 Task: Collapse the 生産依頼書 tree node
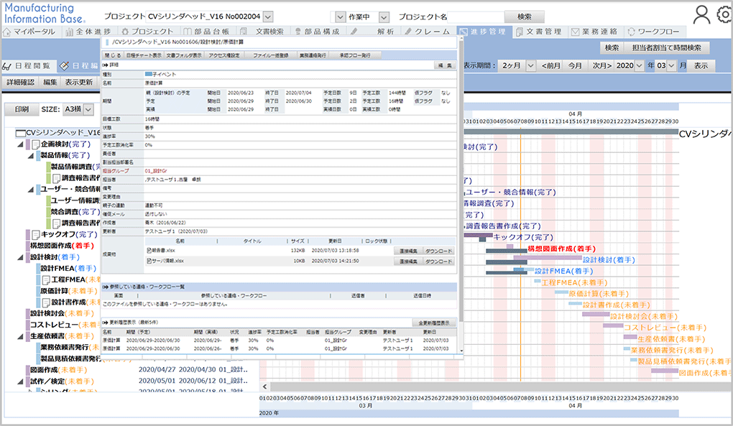coord(20,336)
